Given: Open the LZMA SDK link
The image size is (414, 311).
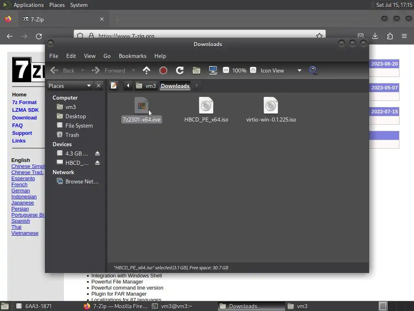Looking at the screenshot, I should (x=25, y=110).
